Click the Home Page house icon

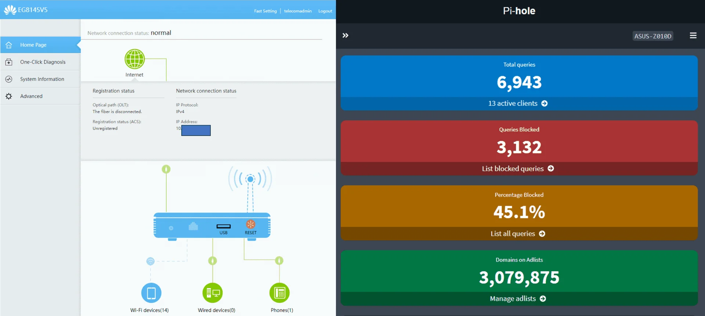9,45
